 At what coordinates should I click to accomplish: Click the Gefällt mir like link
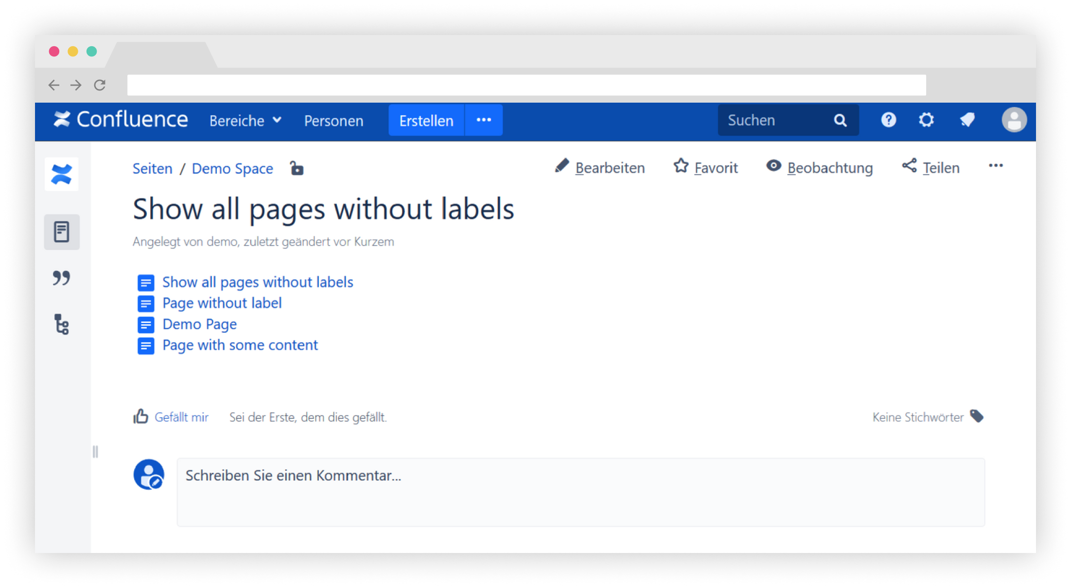[x=181, y=417]
